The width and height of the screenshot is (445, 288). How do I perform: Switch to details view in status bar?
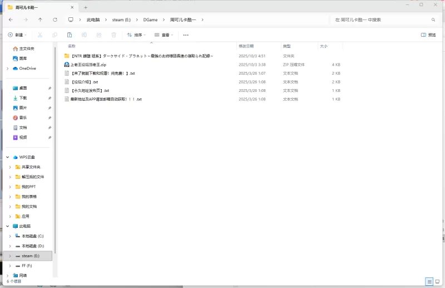pos(429,282)
